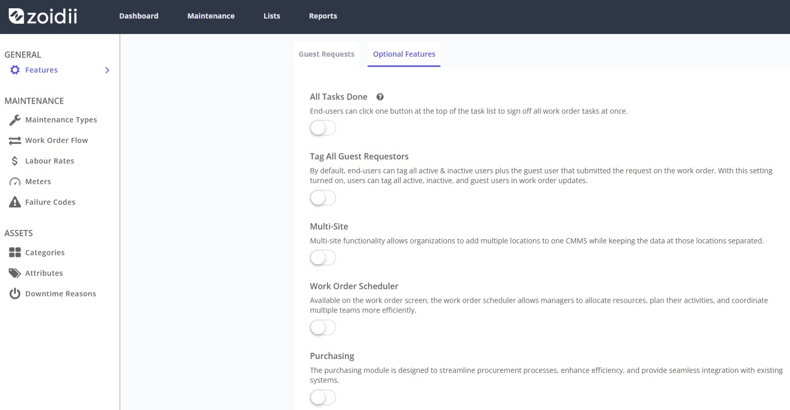The width and height of the screenshot is (790, 410).
Task: Click the Work Order Flow arrows icon
Action: click(x=15, y=140)
